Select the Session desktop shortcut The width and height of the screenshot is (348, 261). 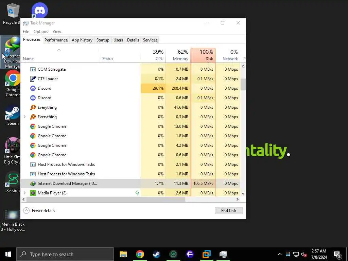[x=13, y=182]
